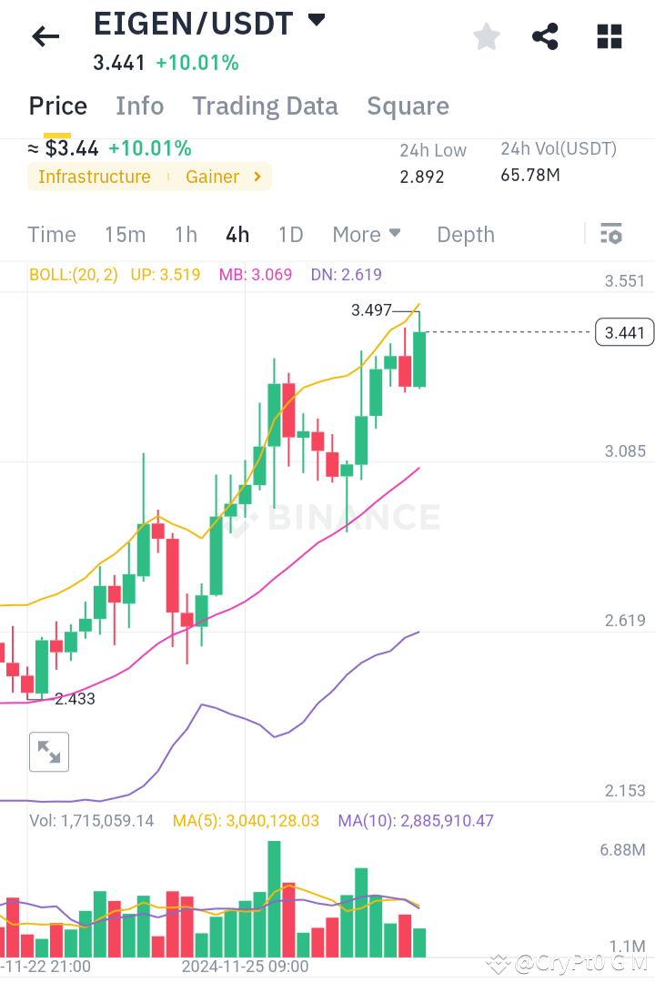The width and height of the screenshot is (655, 983).
Task: Tap the Infrastructure tag label
Action: 95,177
